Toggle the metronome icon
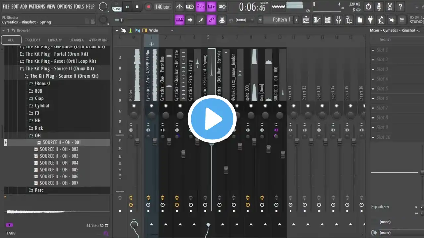Screen dimensions: 424x238 (179, 7)
